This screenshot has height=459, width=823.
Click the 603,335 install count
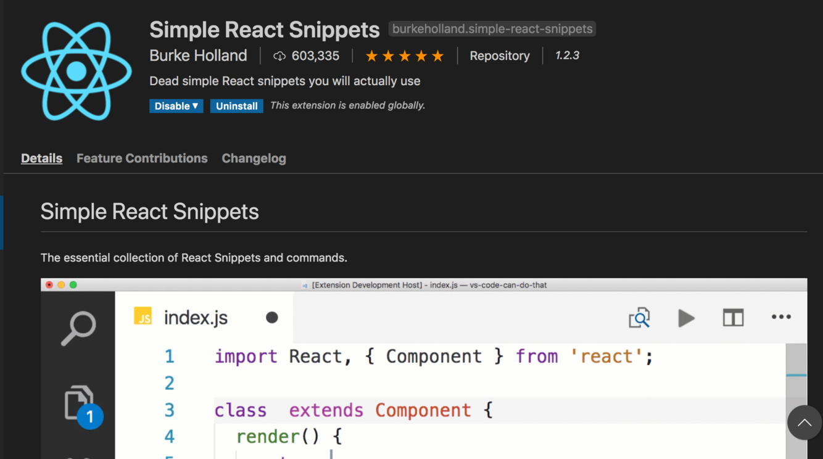315,56
